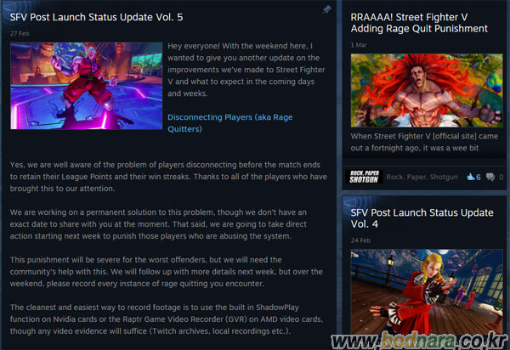Open the Vol. 5 post screenshot thumbnail
Viewport: 510px width, 350px height.
pos(86,86)
